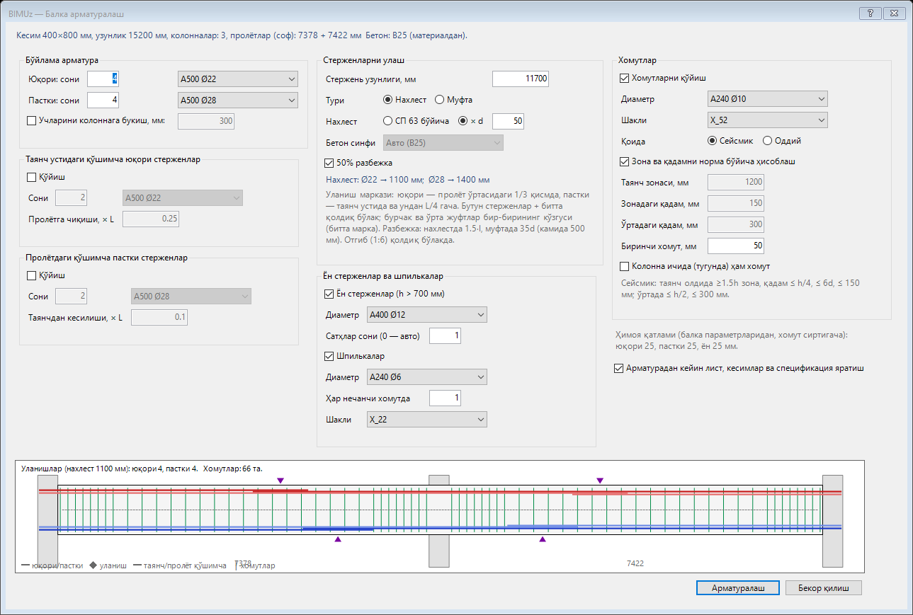Click the Нахлест: Ø22 → 1100 мм text

click(x=407, y=180)
